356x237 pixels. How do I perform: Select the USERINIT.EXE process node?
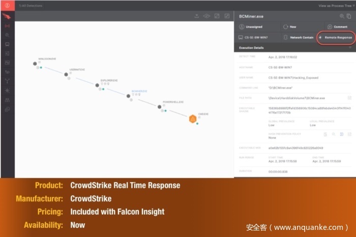click(x=66, y=74)
